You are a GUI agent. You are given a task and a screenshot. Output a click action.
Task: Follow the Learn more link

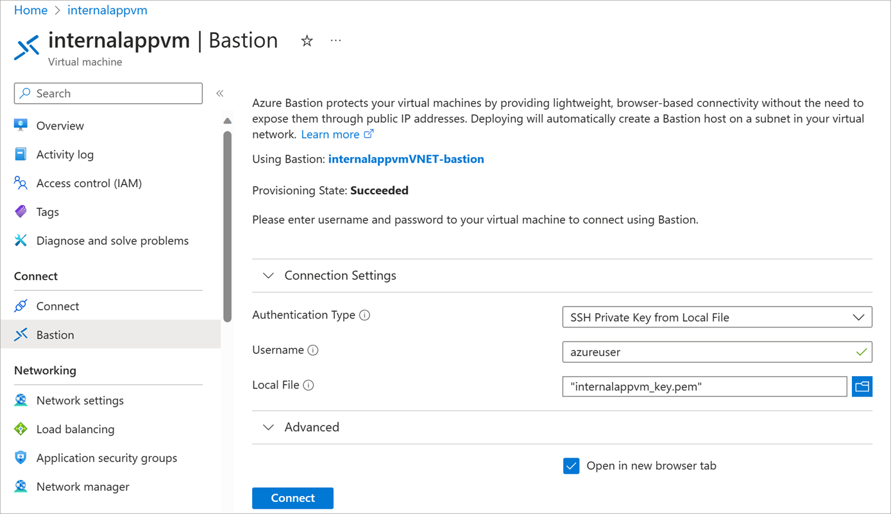click(330, 135)
